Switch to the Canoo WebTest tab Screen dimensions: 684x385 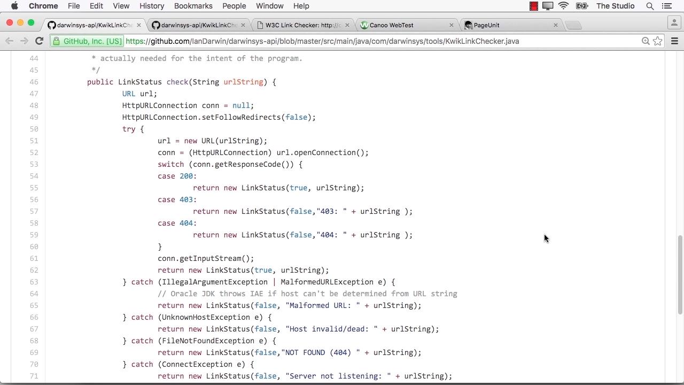click(x=406, y=25)
